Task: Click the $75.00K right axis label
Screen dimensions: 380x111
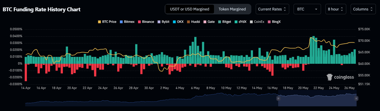Action: tap(364, 29)
